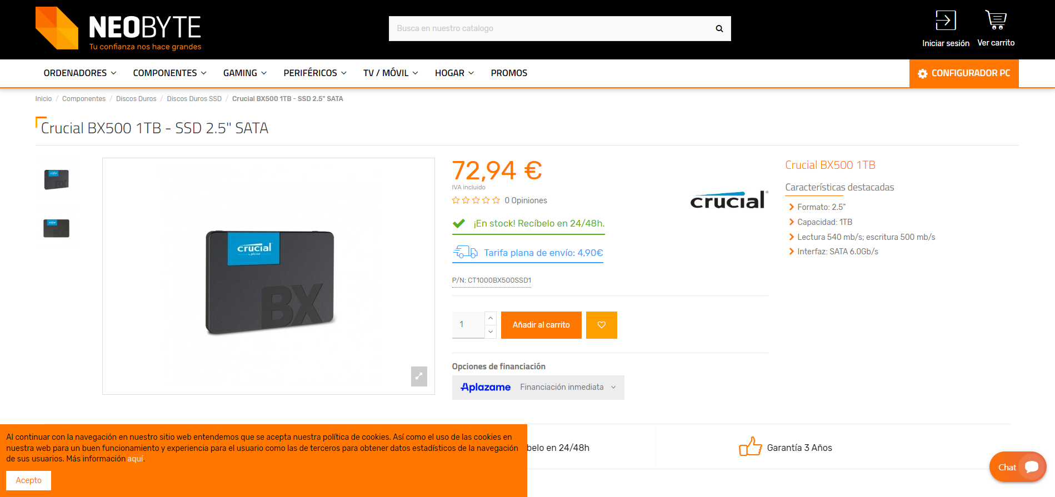Select the first SSD product thumbnail

57,179
